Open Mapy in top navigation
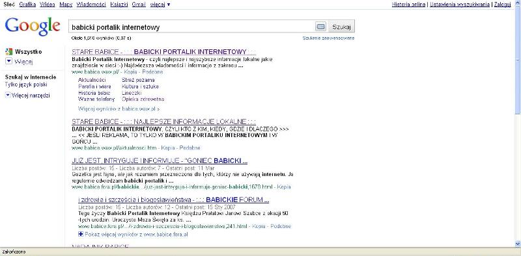The height and width of the screenshot is (256, 521). (x=66, y=5)
